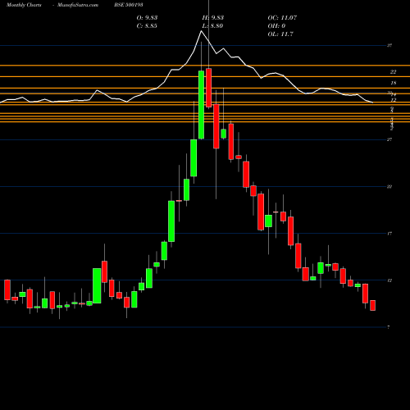Select the final red candlestick at right end

(373, 305)
